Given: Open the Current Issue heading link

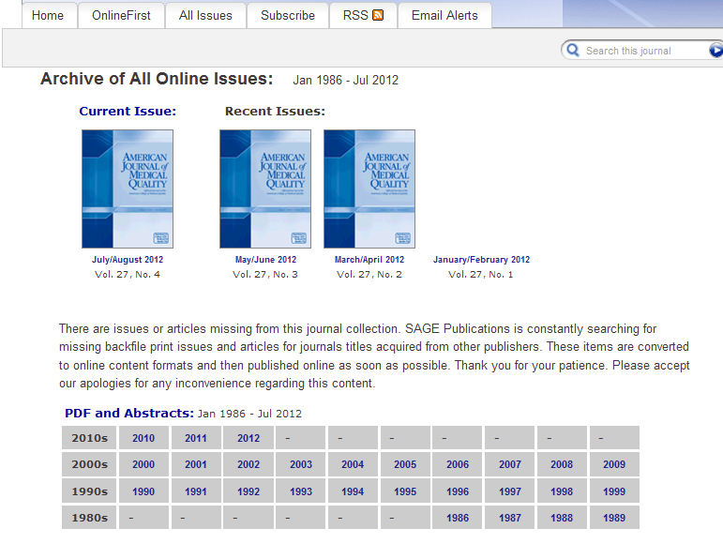Looking at the screenshot, I should pyautogui.click(x=128, y=112).
